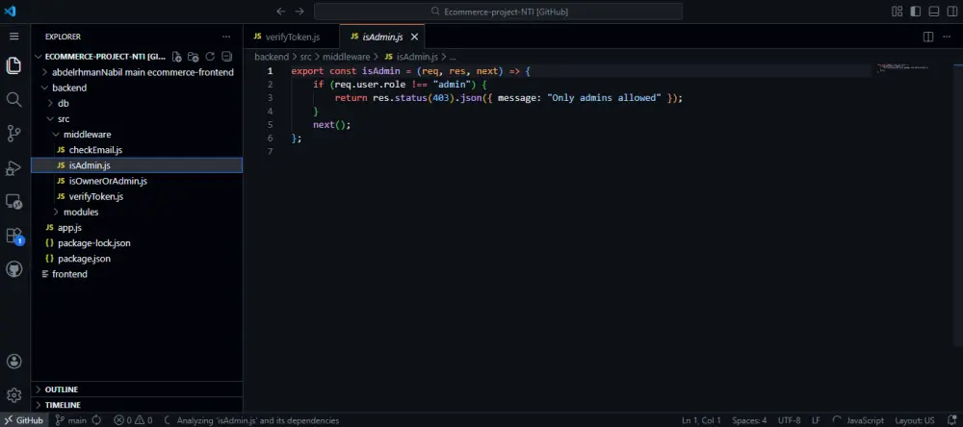
Task: Change indentation via Spaces: 4
Action: 749,420
